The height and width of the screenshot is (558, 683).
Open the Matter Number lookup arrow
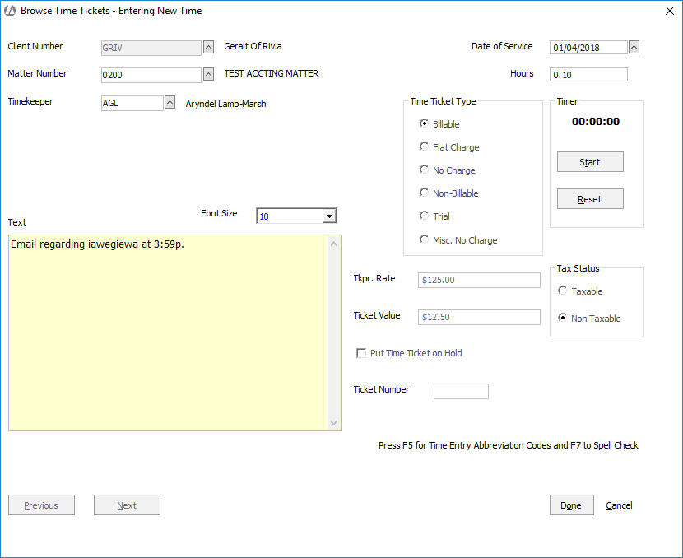click(x=209, y=75)
